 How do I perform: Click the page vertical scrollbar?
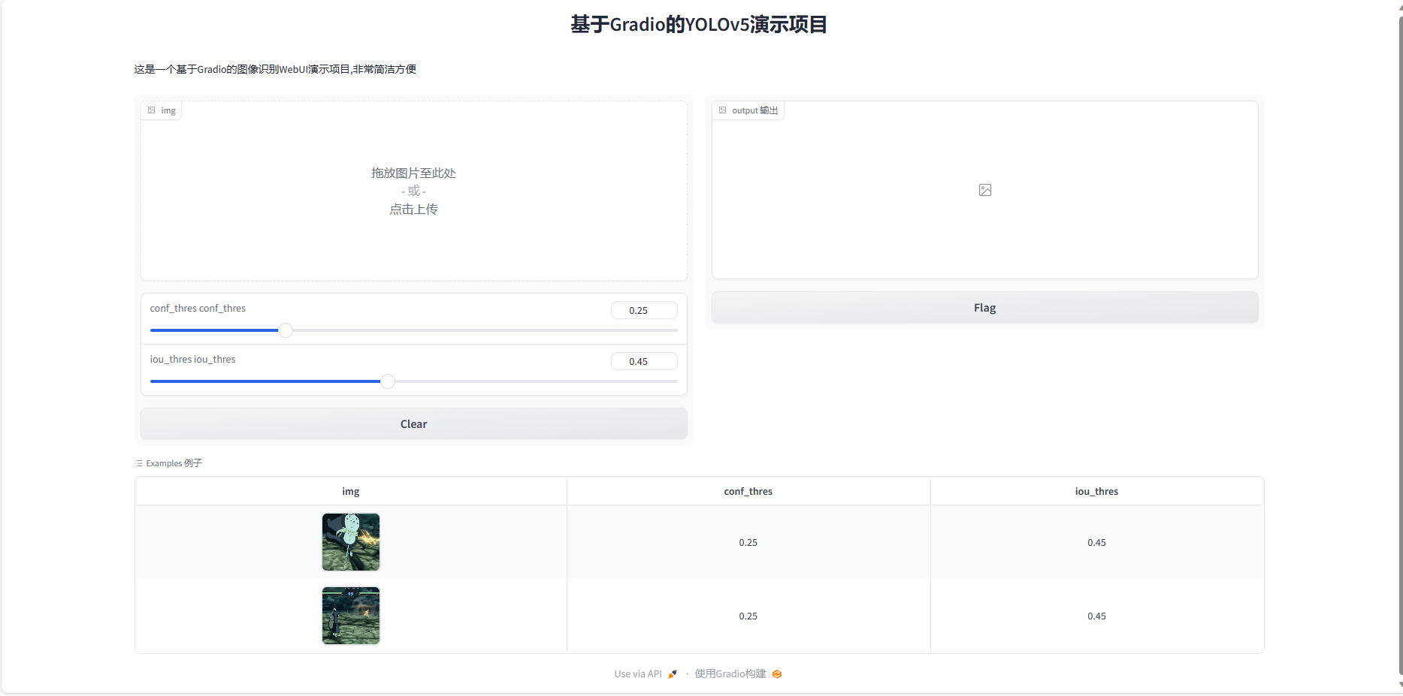[1400, 345]
